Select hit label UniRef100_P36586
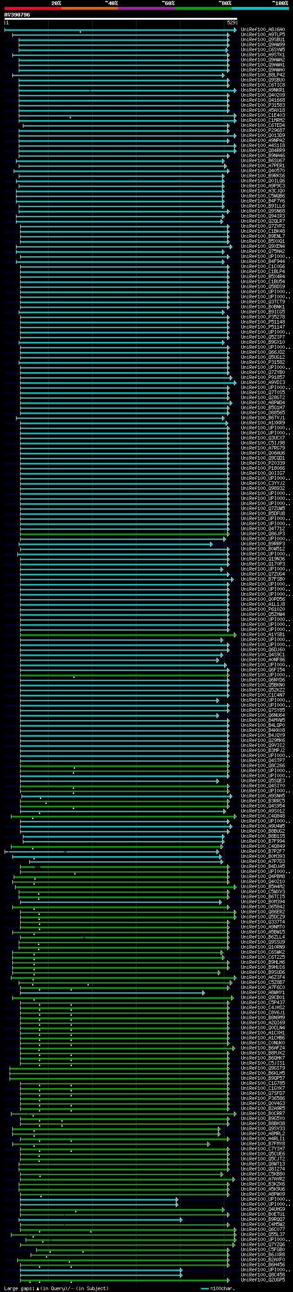Viewport: 293px width, 1292px height. 263,1099
